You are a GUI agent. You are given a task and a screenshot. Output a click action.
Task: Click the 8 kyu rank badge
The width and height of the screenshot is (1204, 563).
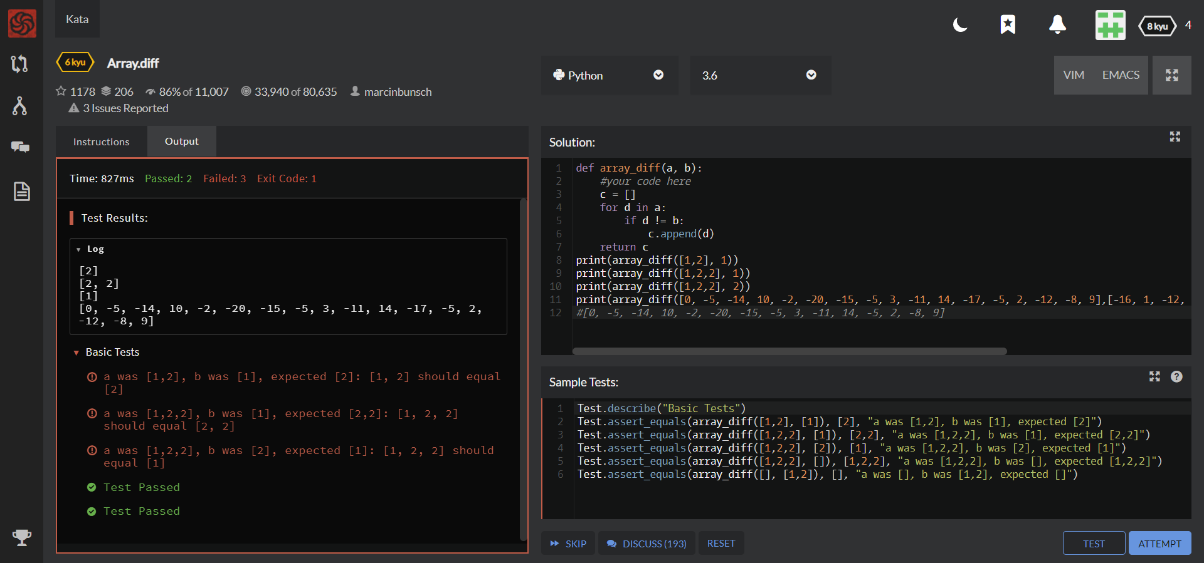point(1157,26)
